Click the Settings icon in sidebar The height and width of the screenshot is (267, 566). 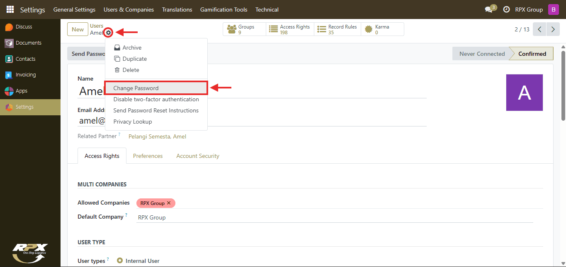click(x=9, y=107)
